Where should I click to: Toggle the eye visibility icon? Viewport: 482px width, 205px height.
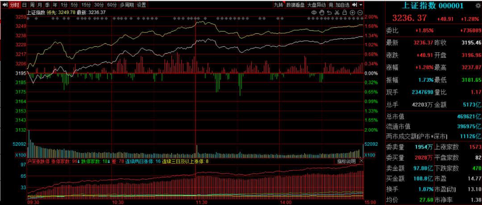(x=314, y=12)
